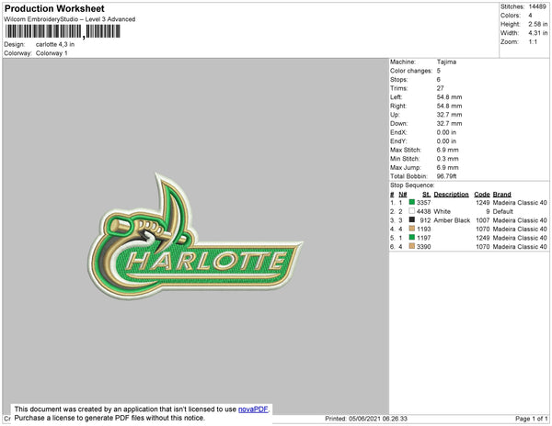Select the Colors value 4
The height and width of the screenshot is (426, 552).
pyautogui.click(x=530, y=16)
